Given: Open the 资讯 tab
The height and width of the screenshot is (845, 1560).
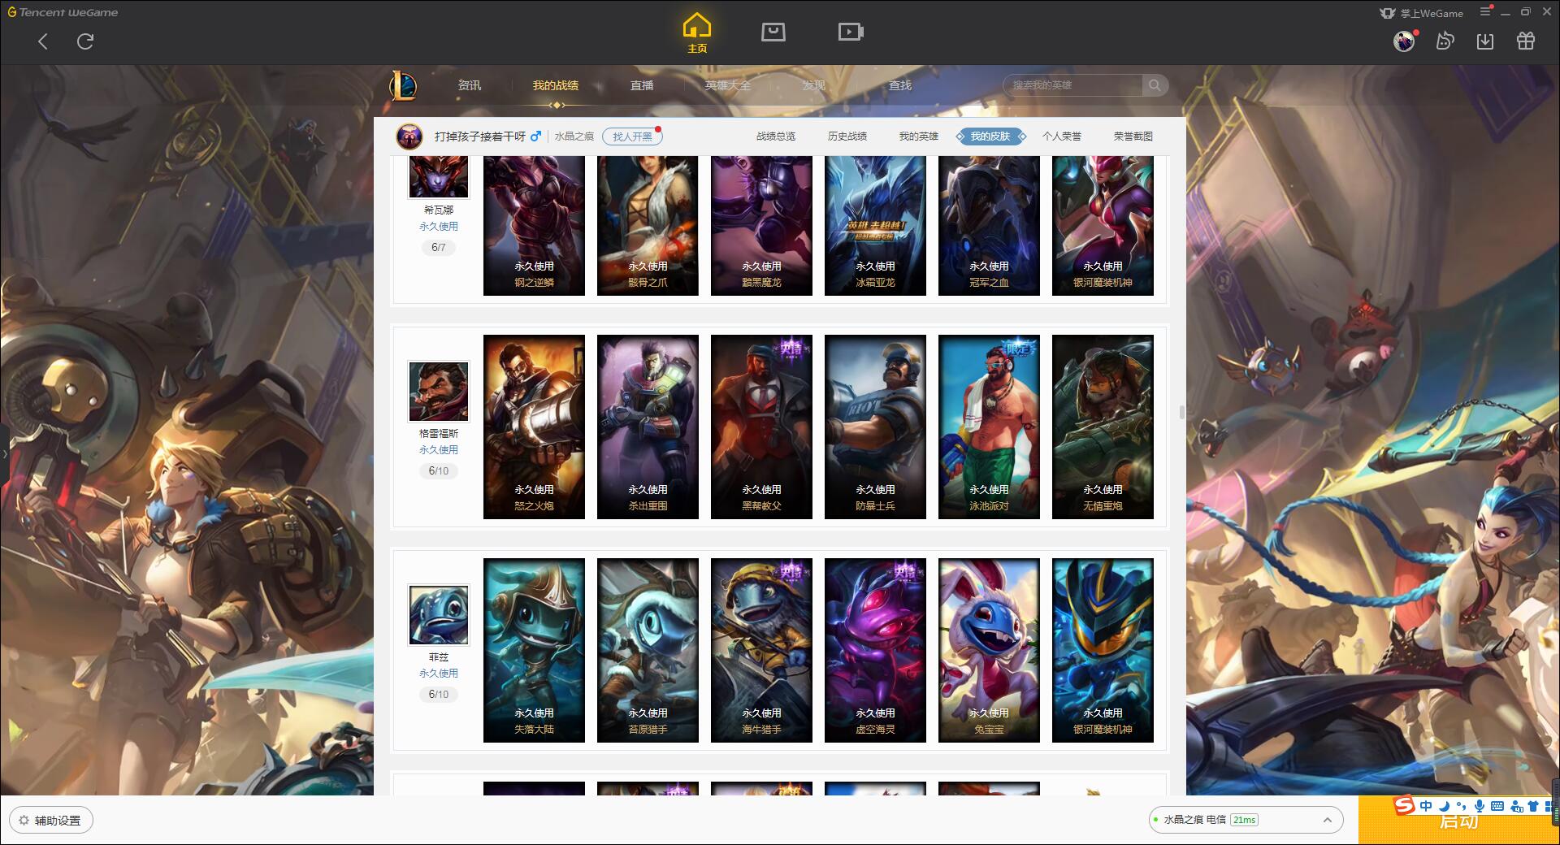Looking at the screenshot, I should click(x=469, y=85).
